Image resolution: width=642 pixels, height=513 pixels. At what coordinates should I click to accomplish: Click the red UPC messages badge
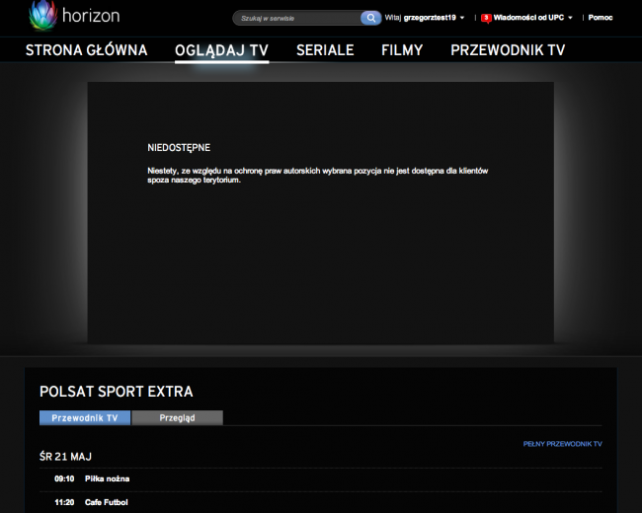486,18
